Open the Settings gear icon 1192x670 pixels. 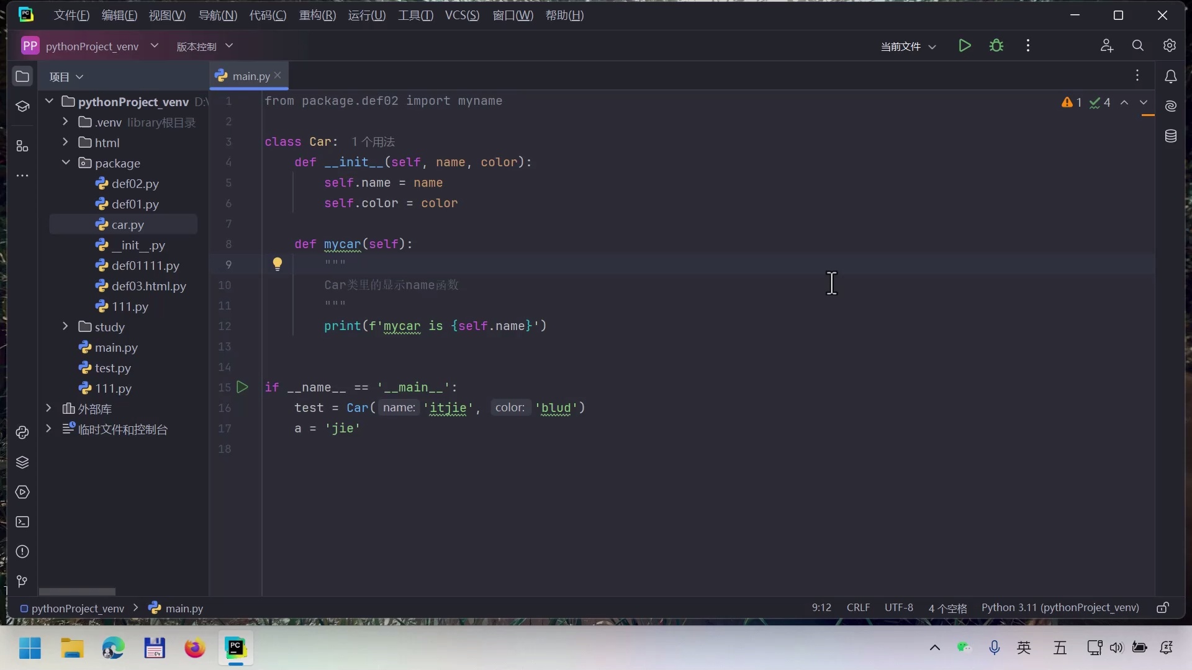click(x=1171, y=45)
